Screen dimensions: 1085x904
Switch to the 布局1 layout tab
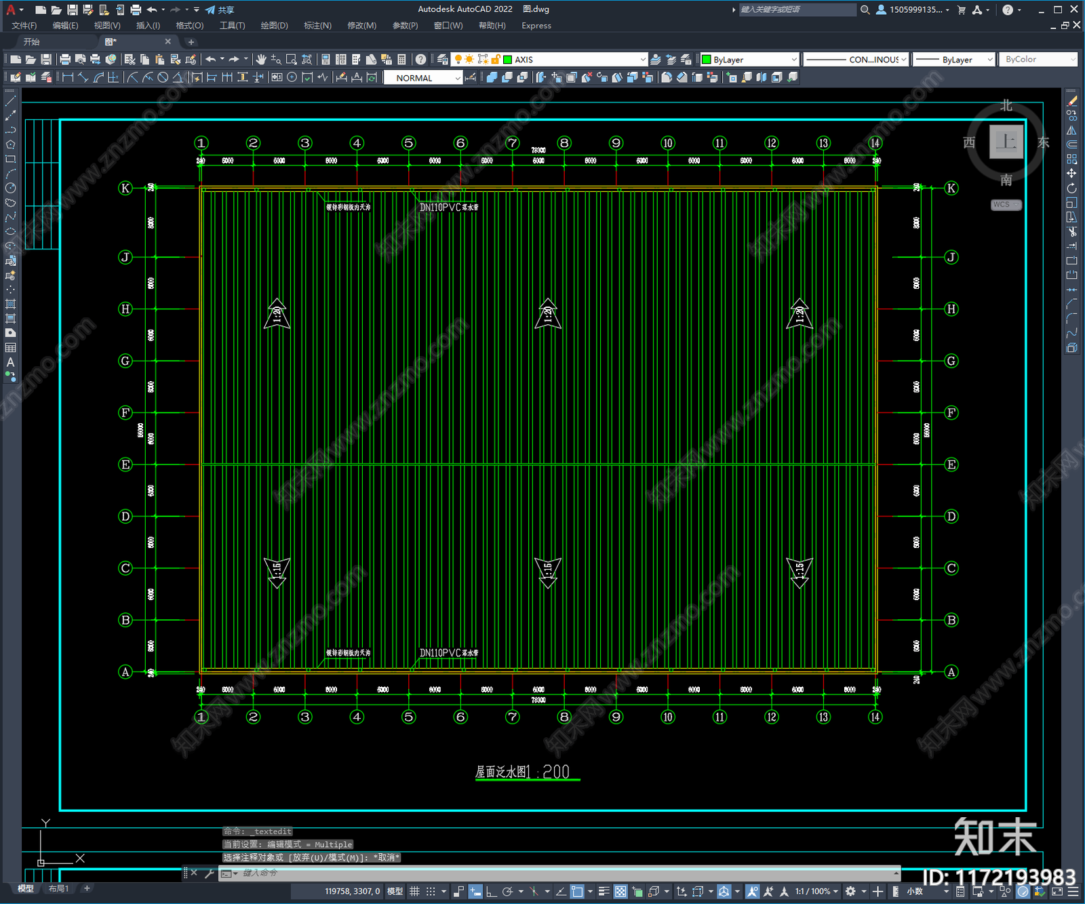click(x=59, y=888)
